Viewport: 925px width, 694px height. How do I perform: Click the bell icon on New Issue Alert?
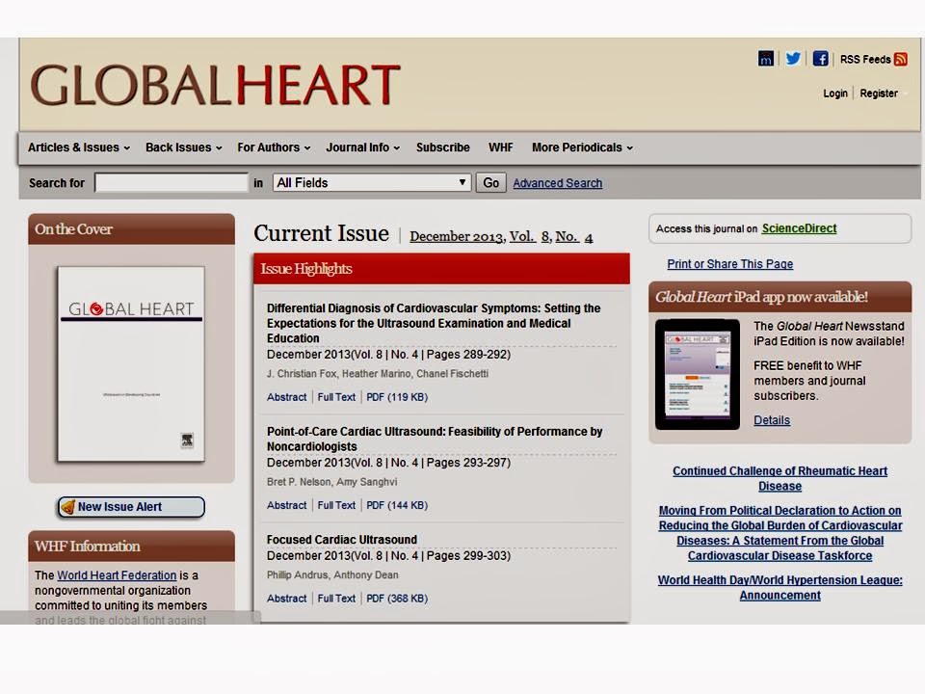point(68,506)
